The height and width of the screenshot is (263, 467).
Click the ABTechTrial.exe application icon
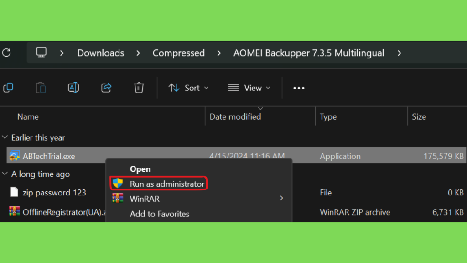14,156
